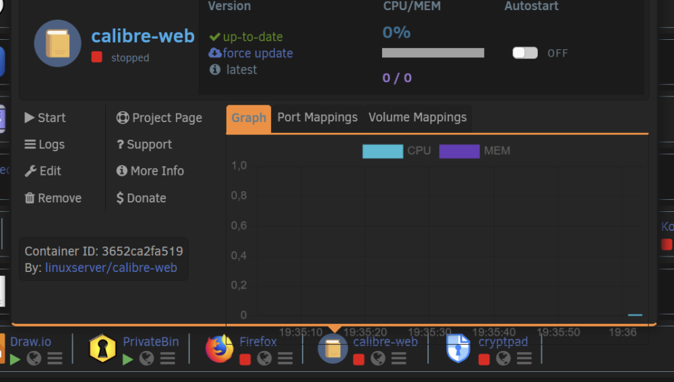Image resolution: width=674 pixels, height=382 pixels.
Task: Click the green up-to-date checkmark
Action: tap(214, 37)
